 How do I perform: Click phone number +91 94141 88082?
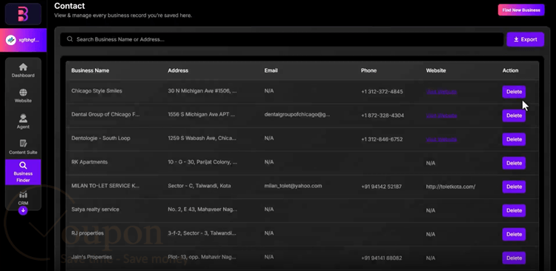pyautogui.click(x=382, y=258)
